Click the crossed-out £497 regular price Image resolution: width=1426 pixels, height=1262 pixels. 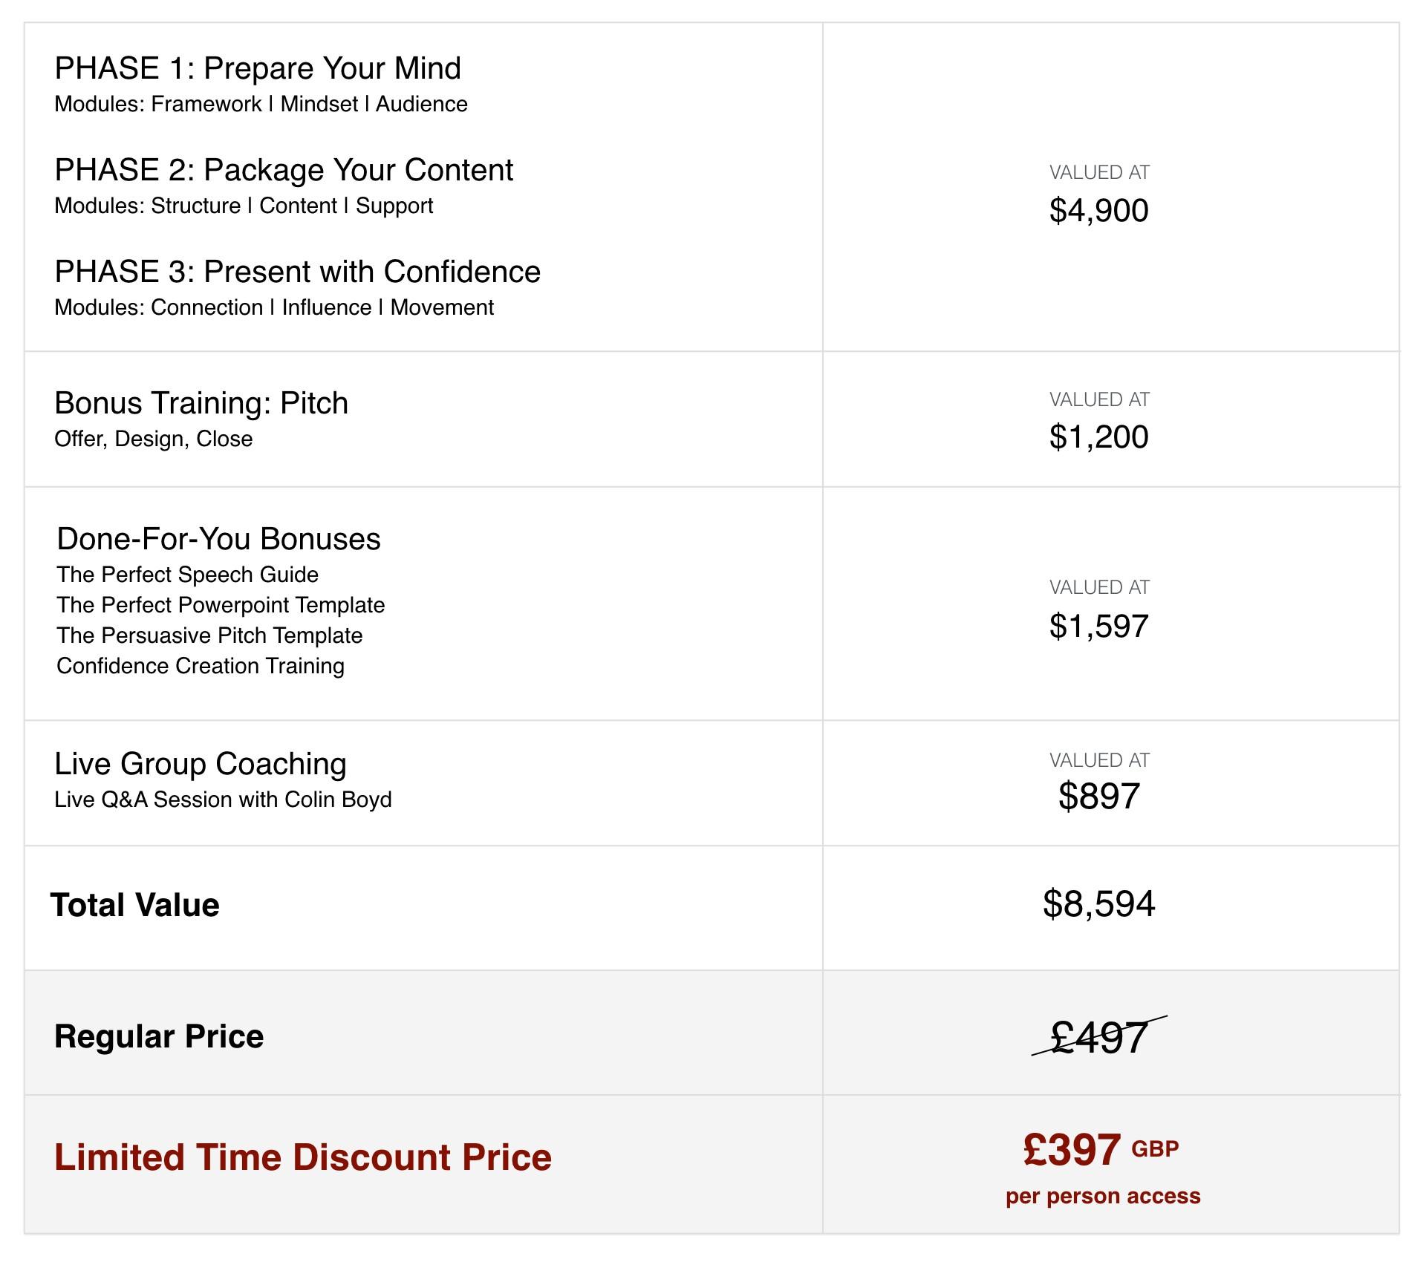(1098, 1037)
